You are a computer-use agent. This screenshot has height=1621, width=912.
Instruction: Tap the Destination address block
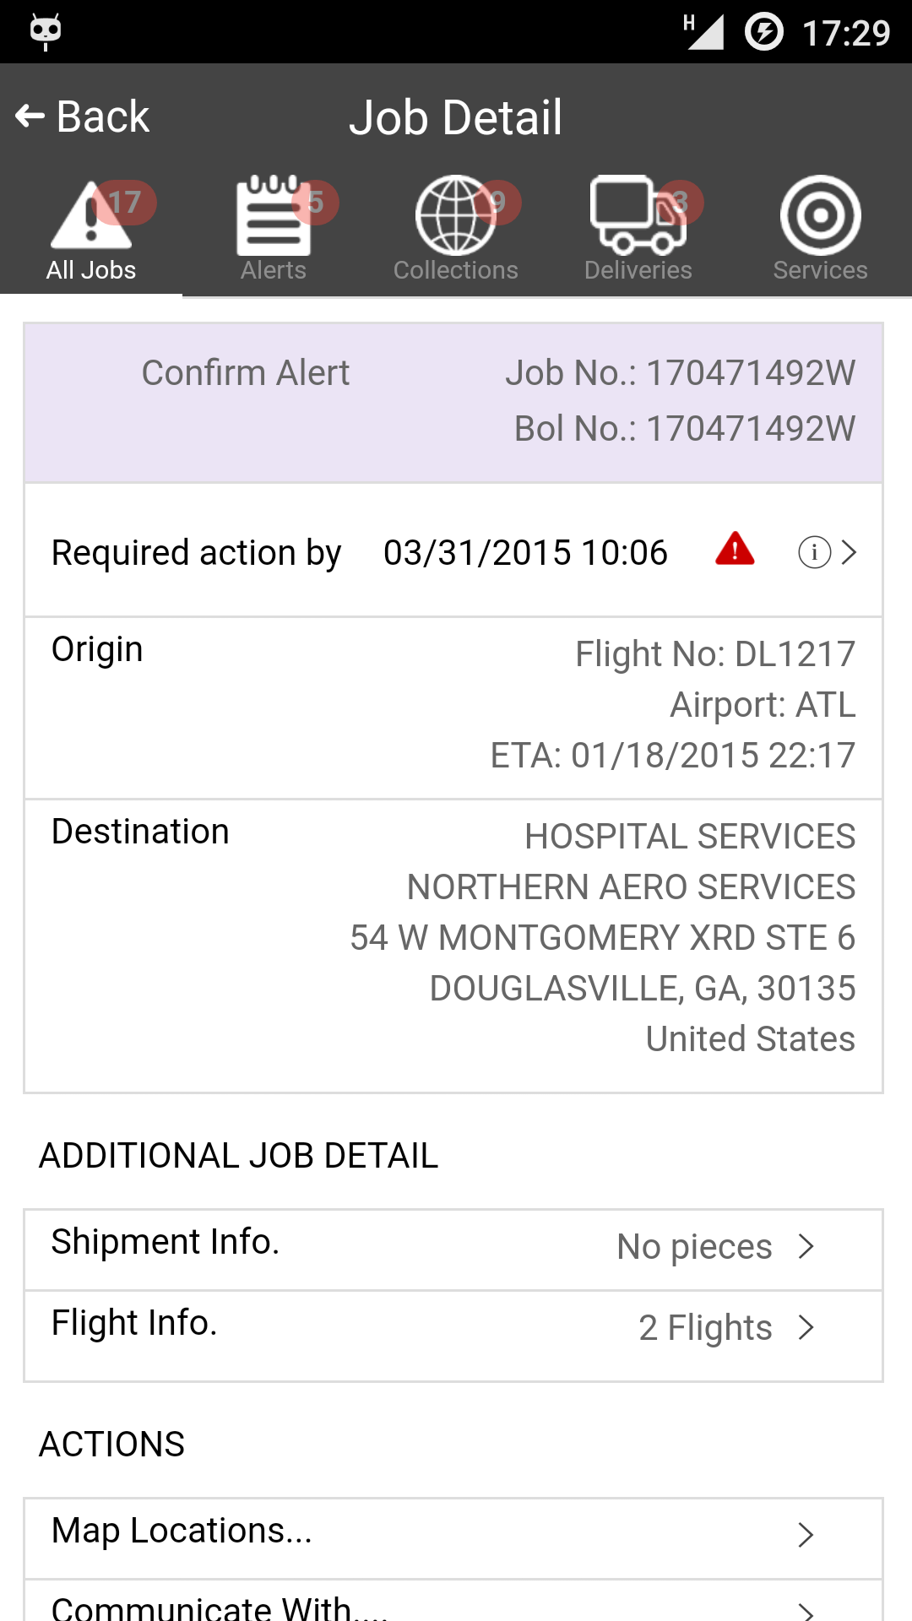tap(453, 946)
